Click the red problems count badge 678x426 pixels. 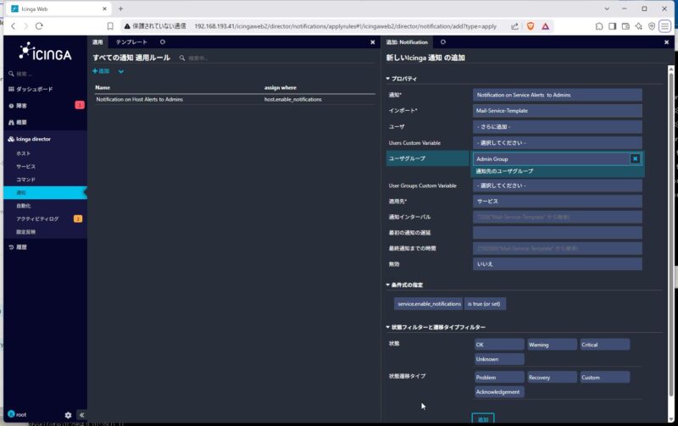[80, 105]
